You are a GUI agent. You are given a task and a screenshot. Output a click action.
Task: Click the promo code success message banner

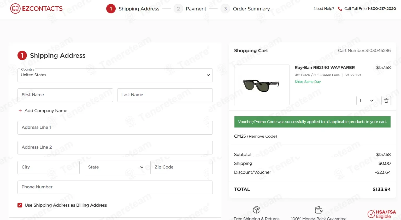312,122
